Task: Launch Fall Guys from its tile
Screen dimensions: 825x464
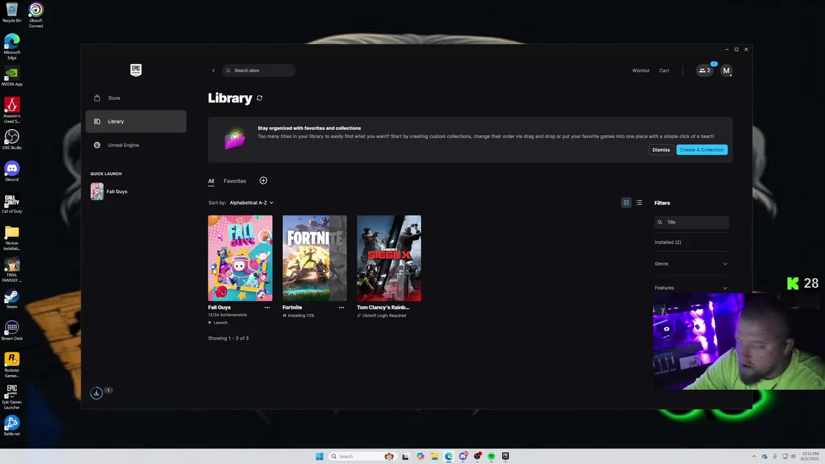Action: point(218,322)
